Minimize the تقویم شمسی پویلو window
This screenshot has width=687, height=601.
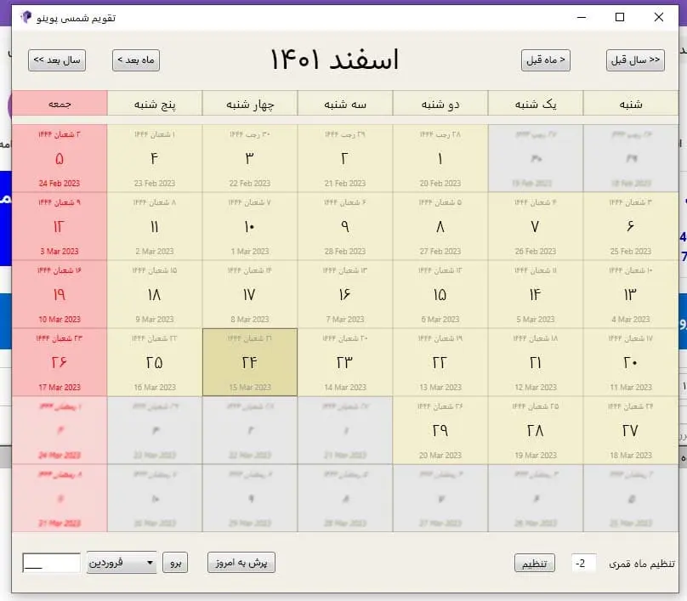[x=582, y=18]
